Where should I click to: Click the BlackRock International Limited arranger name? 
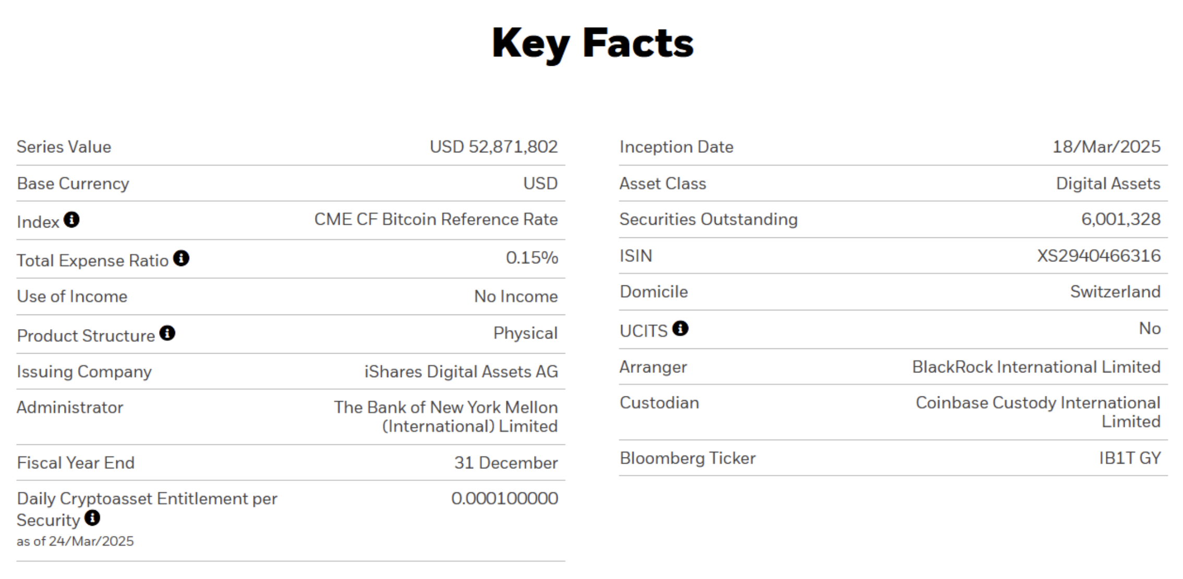1036,367
